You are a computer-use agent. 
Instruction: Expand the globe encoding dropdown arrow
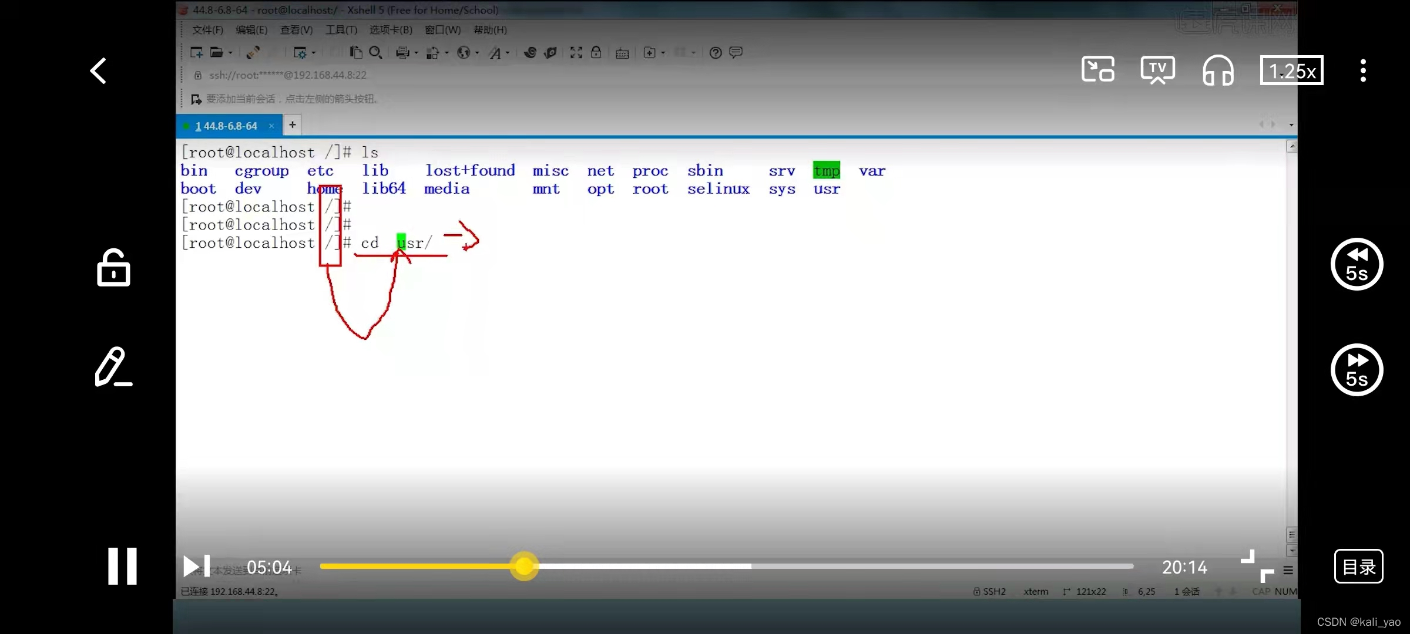click(477, 53)
